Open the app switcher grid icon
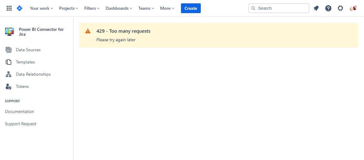The image size is (364, 160). click(x=9, y=8)
